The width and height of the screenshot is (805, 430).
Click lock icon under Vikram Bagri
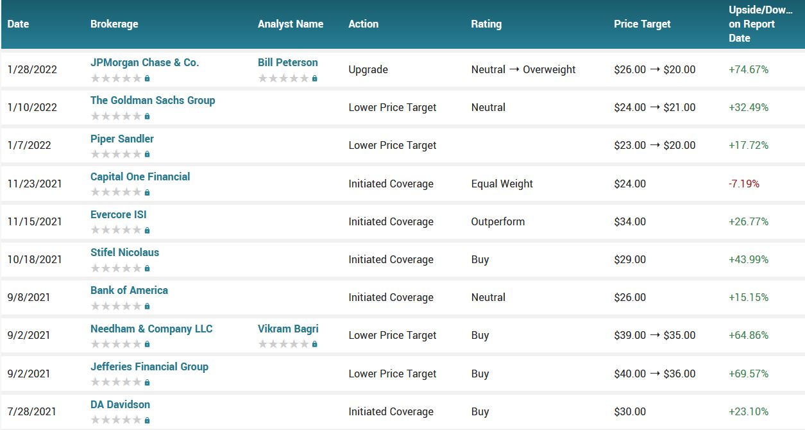click(x=314, y=345)
